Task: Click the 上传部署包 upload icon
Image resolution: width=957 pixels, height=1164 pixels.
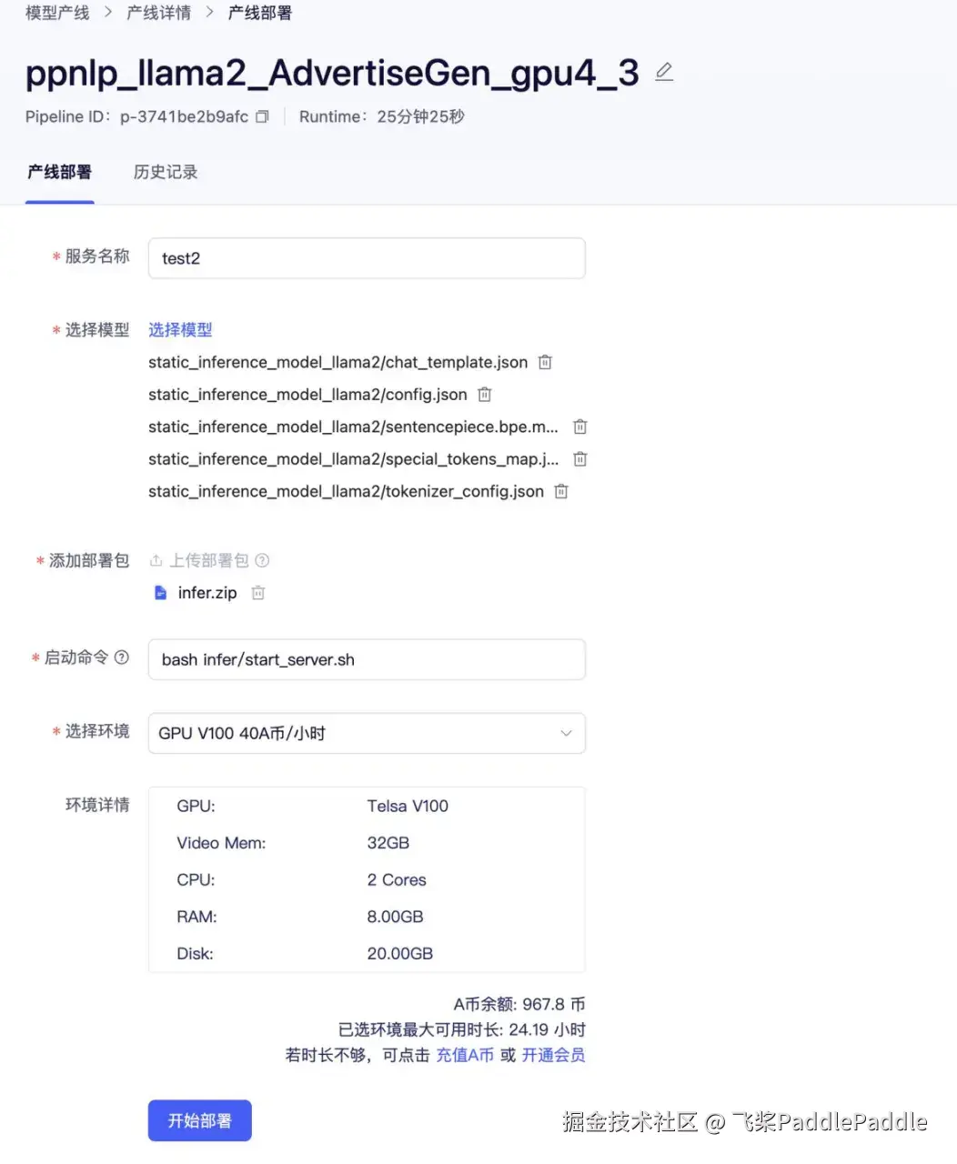Action: (x=156, y=560)
